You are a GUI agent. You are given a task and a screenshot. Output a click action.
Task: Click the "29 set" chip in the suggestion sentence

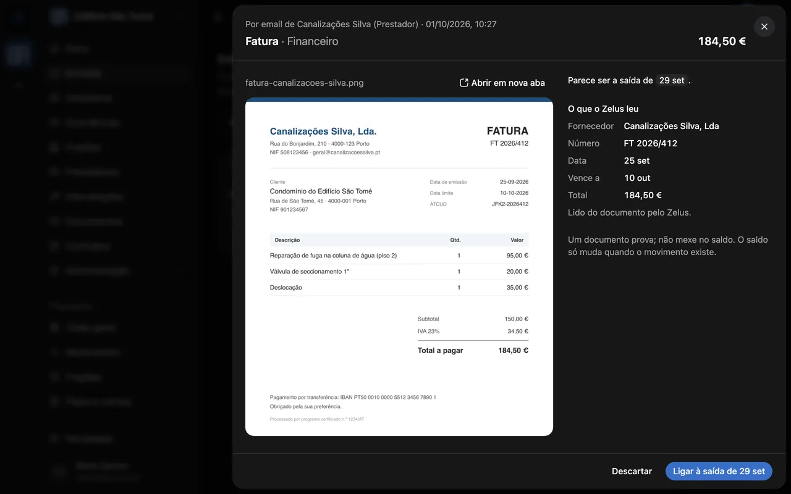point(672,80)
